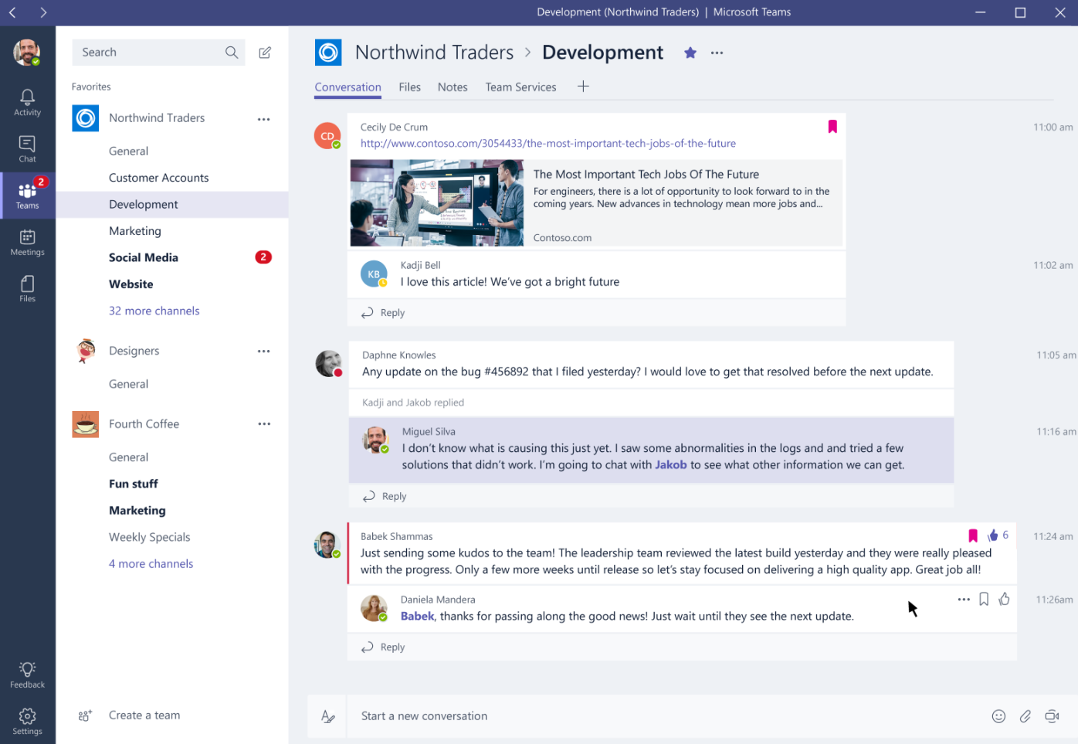The width and height of the screenshot is (1078, 744).
Task: Click the compose new chat icon
Action: 265,53
